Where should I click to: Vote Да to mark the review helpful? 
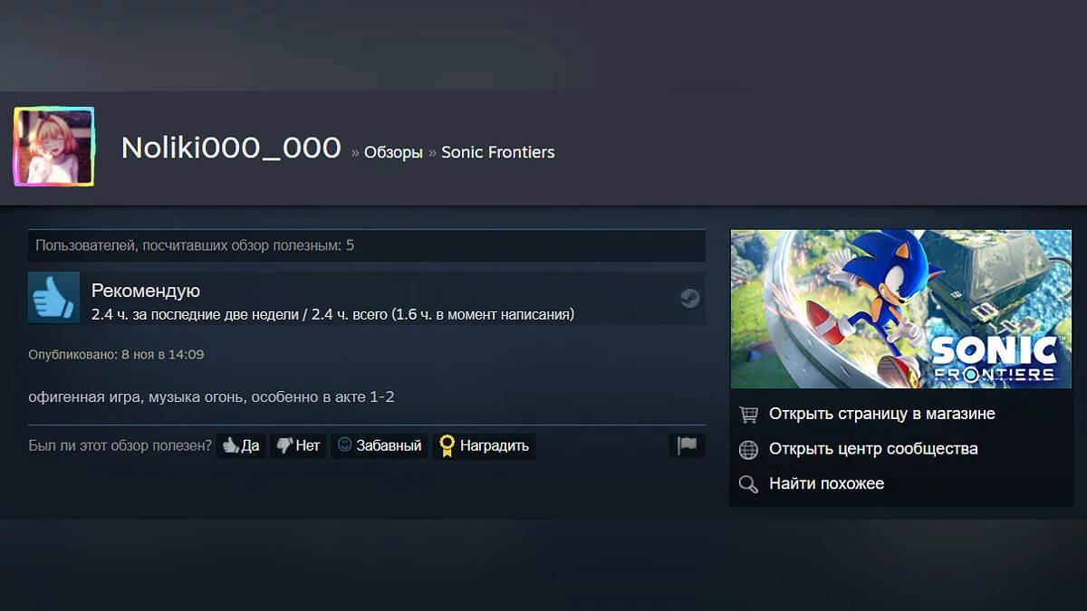[x=241, y=445]
